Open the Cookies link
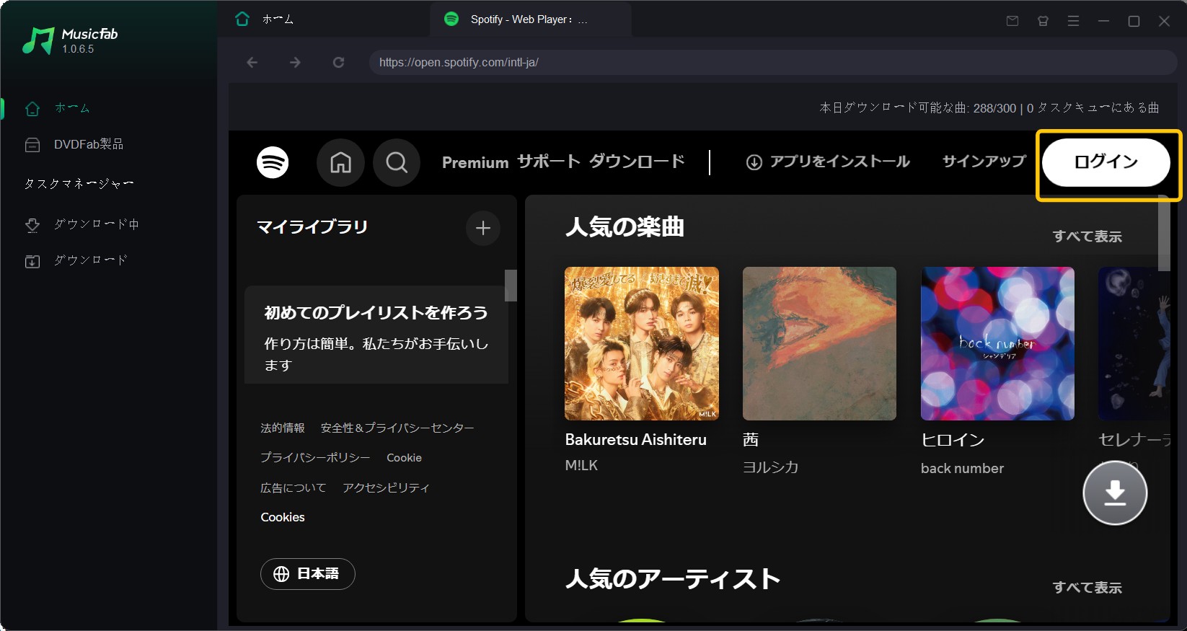Viewport: 1187px width, 631px height. click(283, 518)
